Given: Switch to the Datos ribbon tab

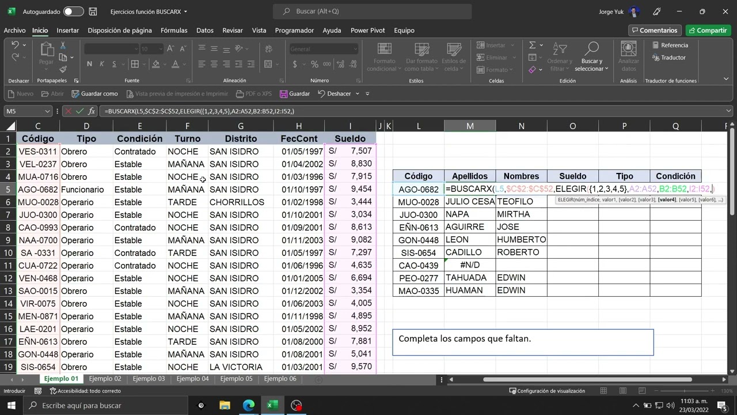Looking at the screenshot, I should (x=204, y=31).
